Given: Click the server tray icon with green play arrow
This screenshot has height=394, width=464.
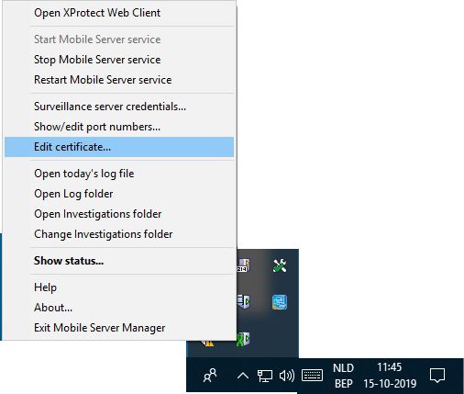Looking at the screenshot, I should click(243, 302).
